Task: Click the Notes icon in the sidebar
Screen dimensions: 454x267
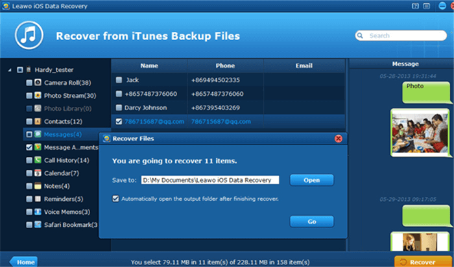Action: point(38,186)
